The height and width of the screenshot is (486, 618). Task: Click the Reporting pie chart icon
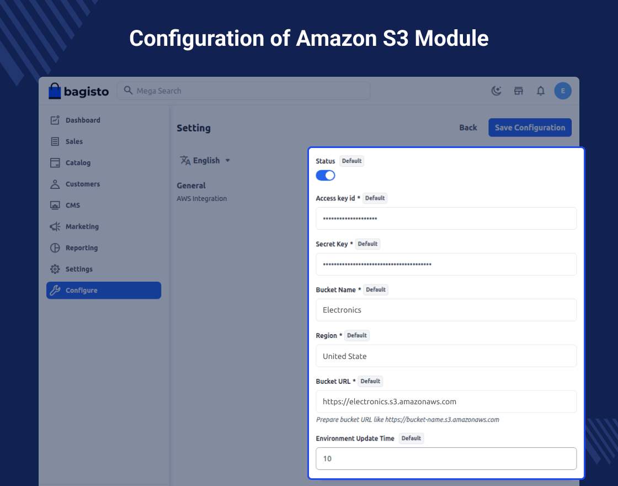tap(55, 248)
